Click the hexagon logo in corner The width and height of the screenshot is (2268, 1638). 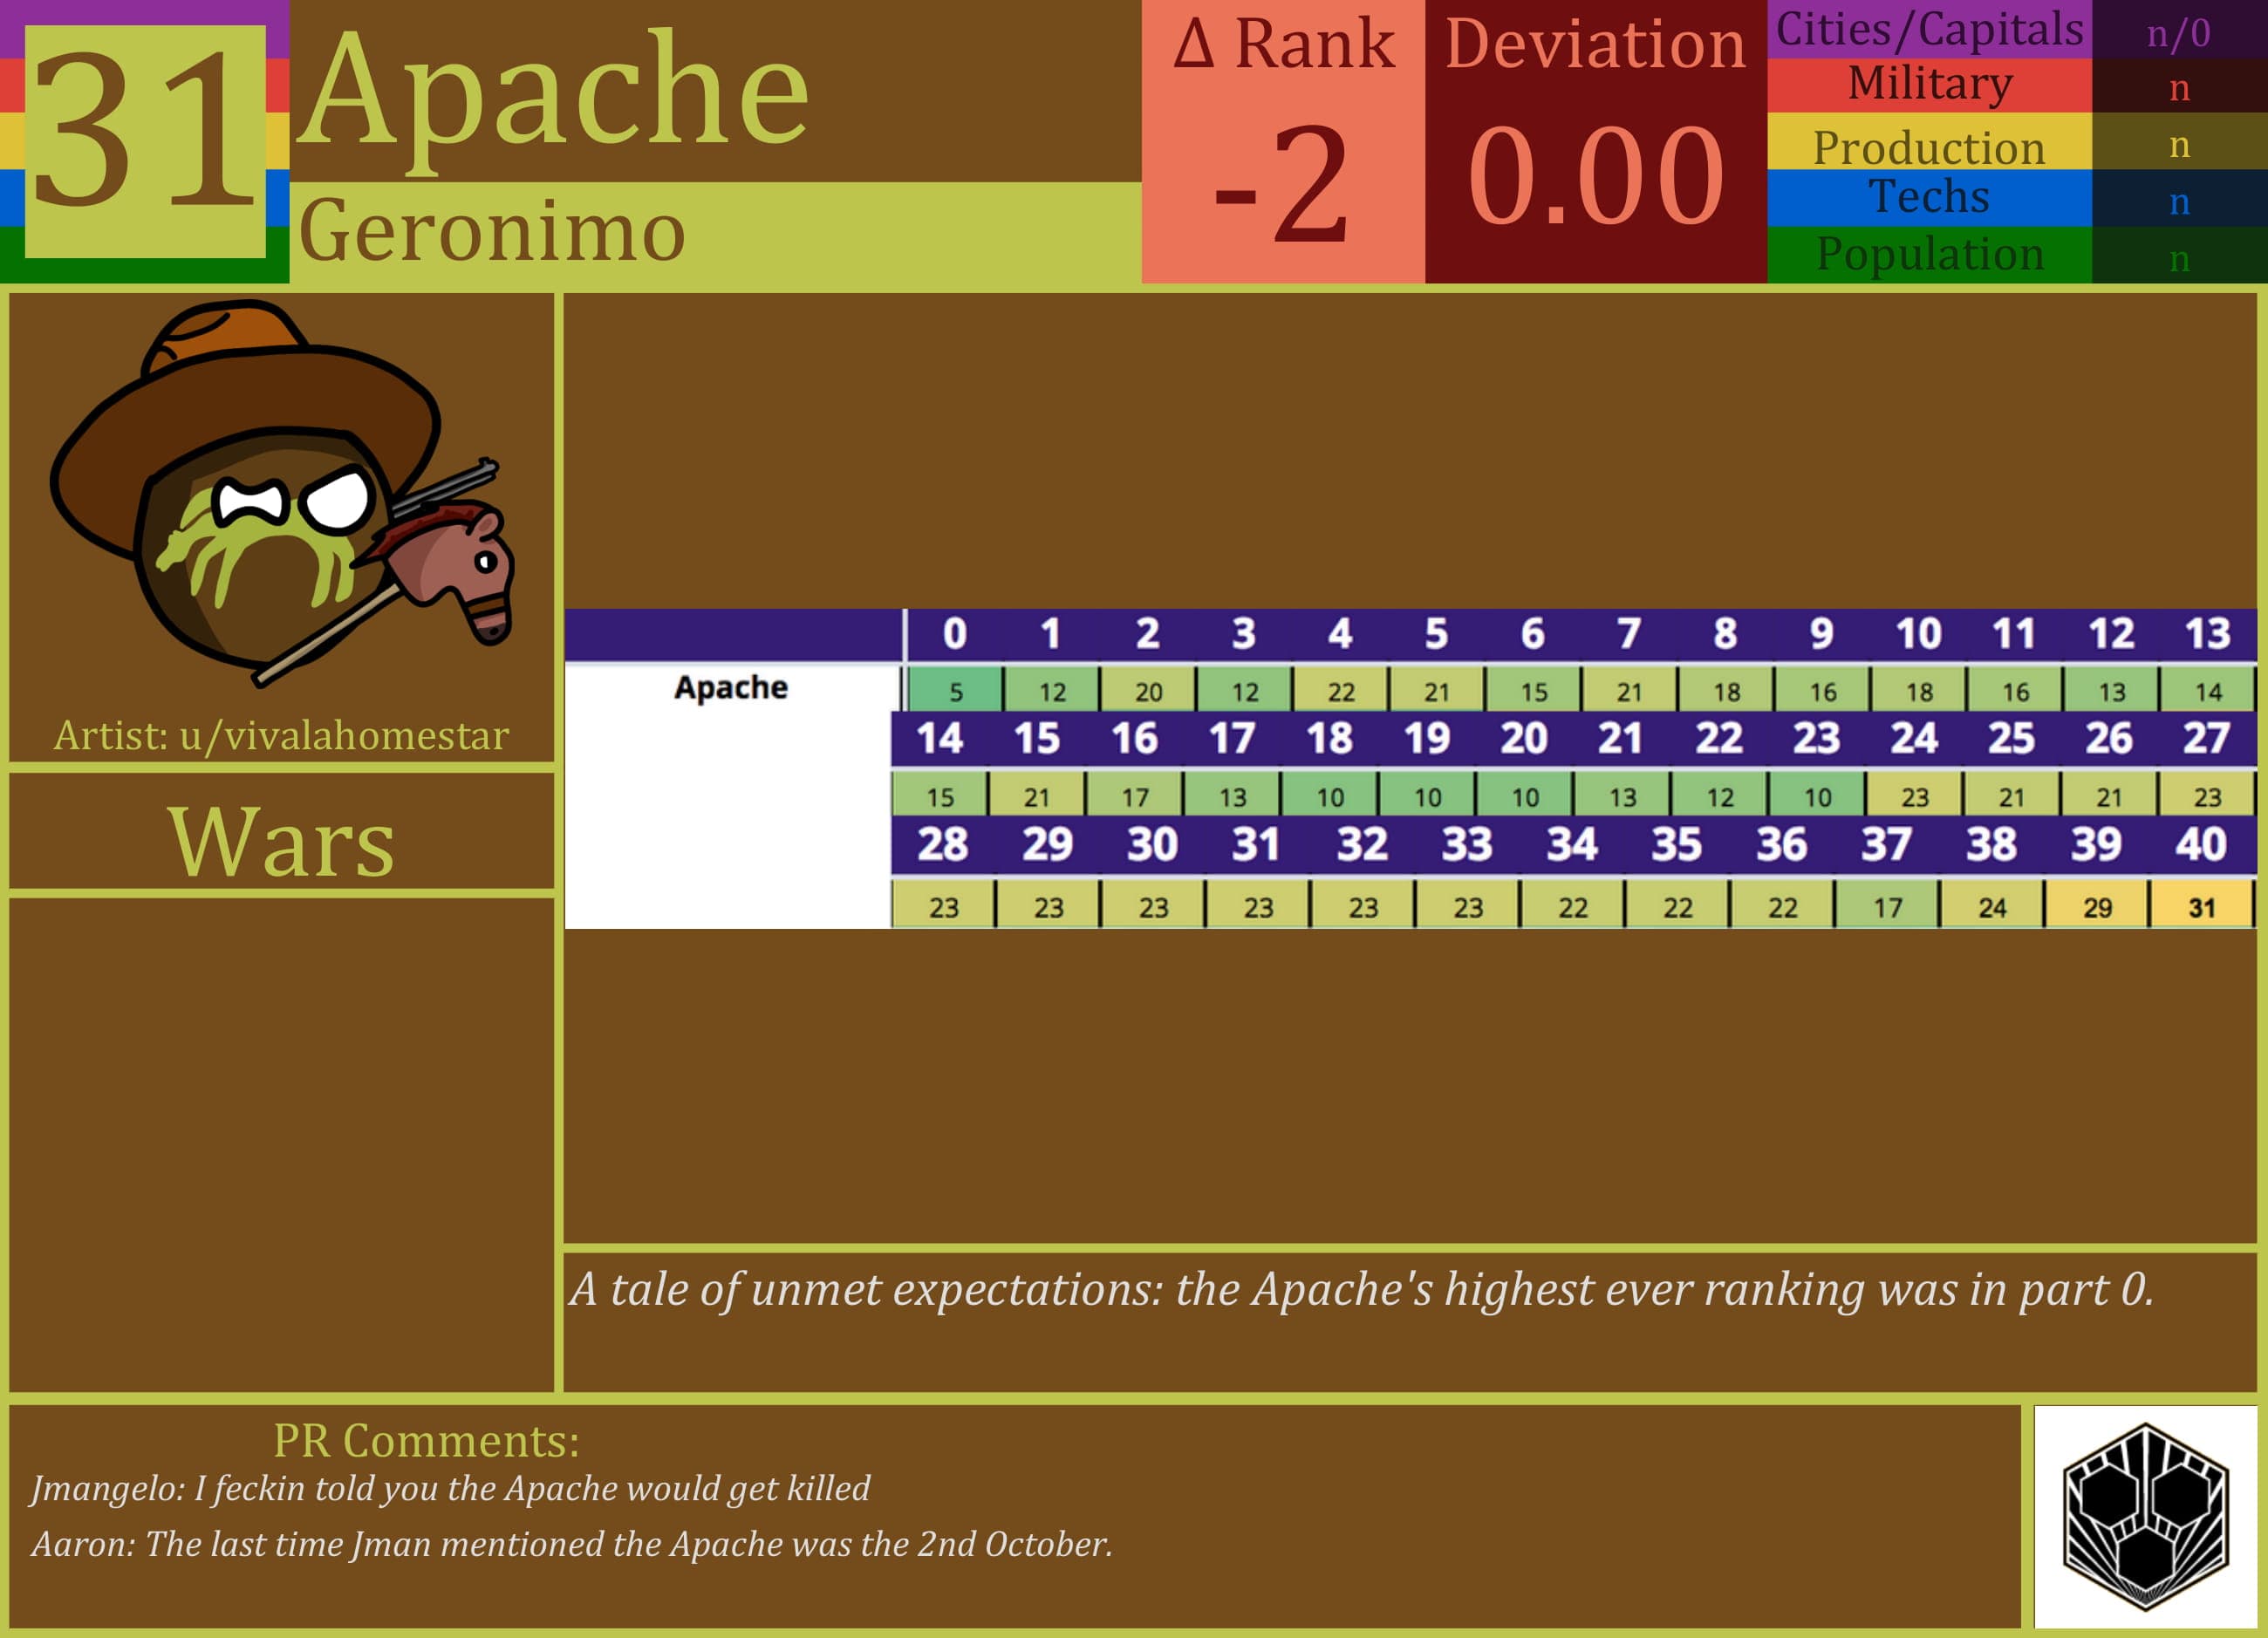pos(2145,1516)
